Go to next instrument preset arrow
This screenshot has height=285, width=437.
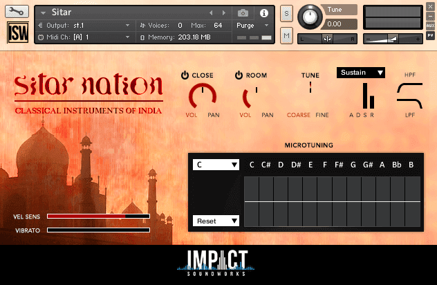[224, 12]
